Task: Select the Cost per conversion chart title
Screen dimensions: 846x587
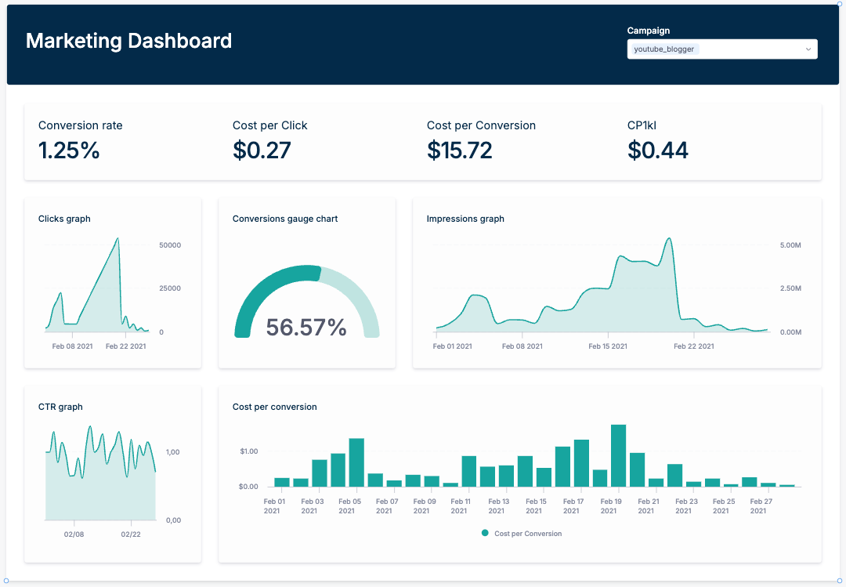Action: coord(274,407)
